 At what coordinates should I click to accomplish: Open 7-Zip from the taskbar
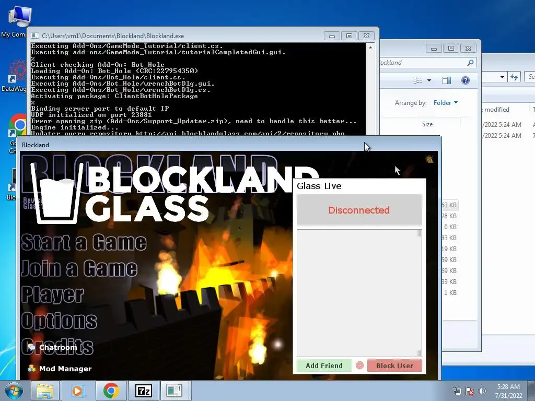143,391
